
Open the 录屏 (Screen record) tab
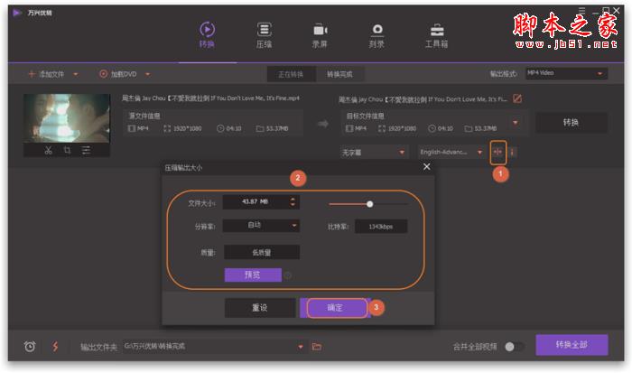(x=320, y=35)
